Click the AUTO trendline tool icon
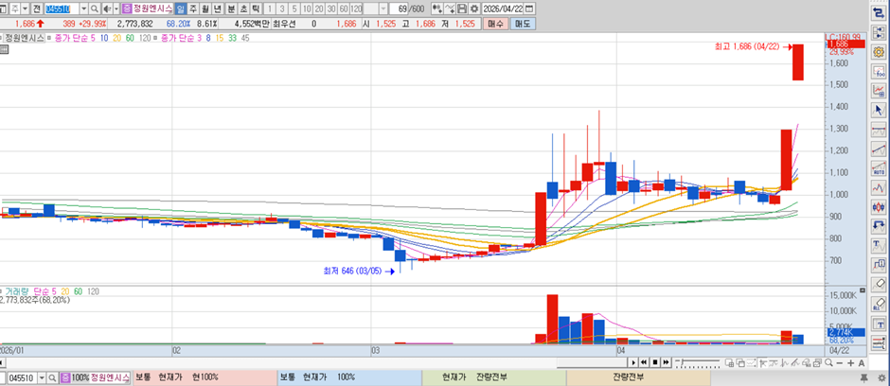 (880, 169)
